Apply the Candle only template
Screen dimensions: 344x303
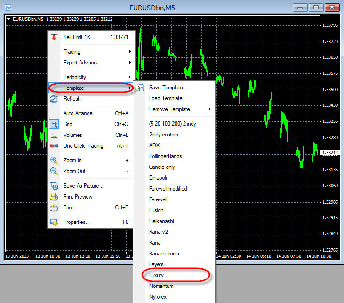(174, 167)
